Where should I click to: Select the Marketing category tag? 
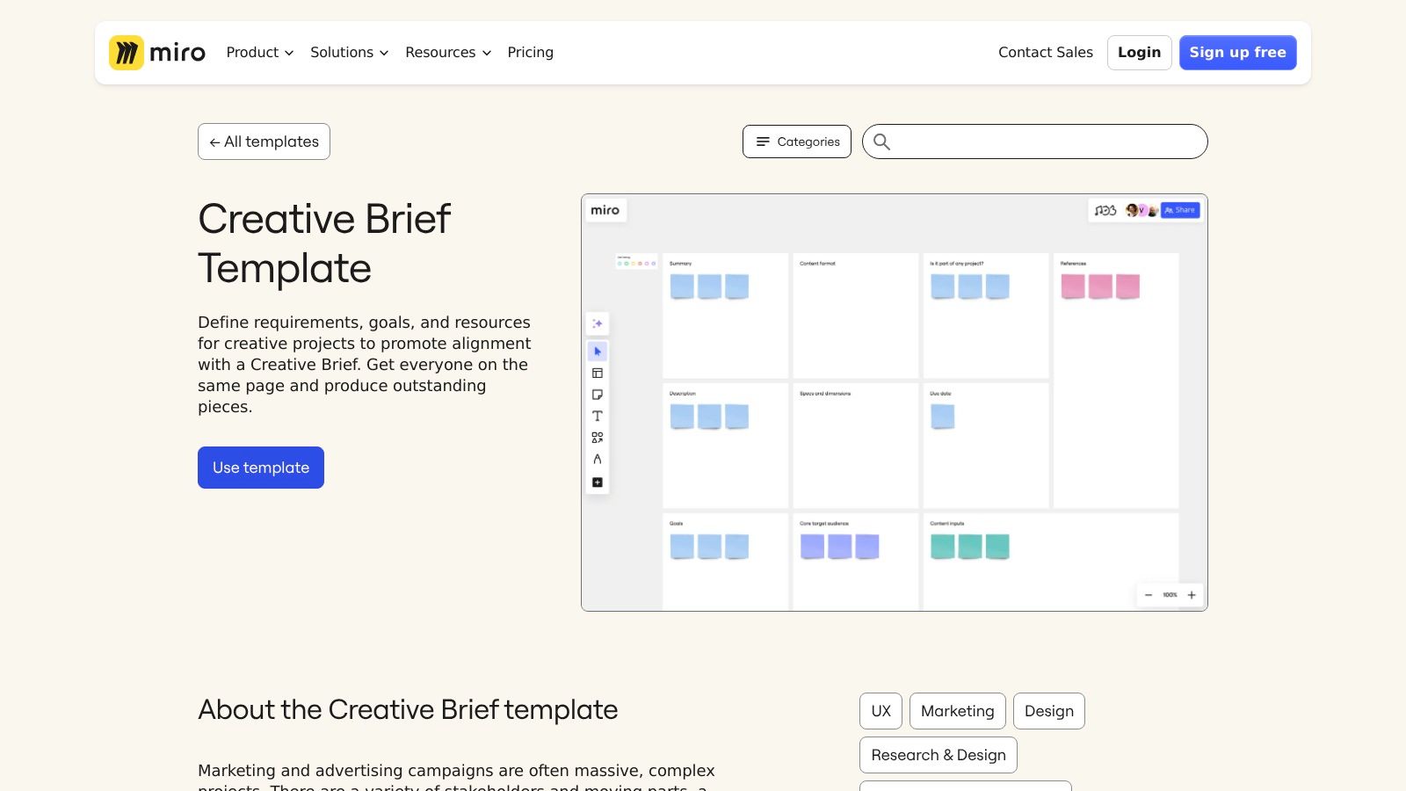pyautogui.click(x=958, y=711)
